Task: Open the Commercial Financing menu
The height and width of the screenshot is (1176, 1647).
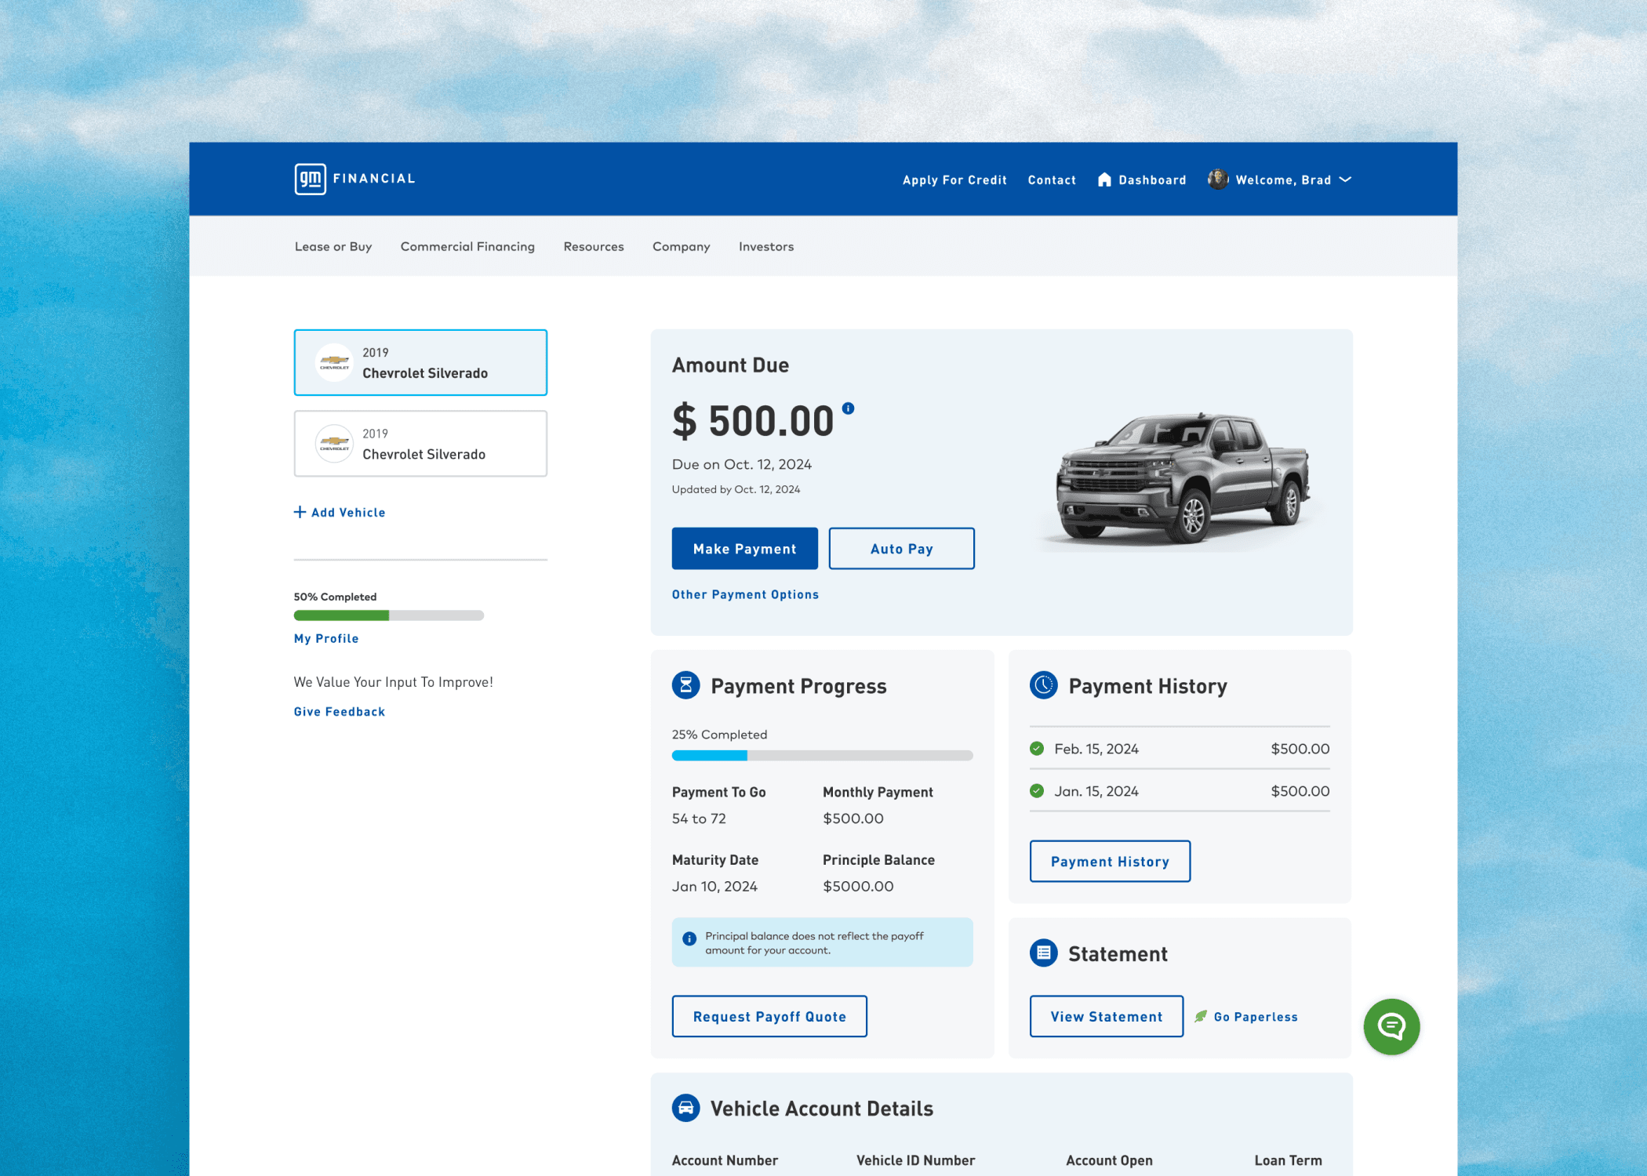Action: (467, 246)
